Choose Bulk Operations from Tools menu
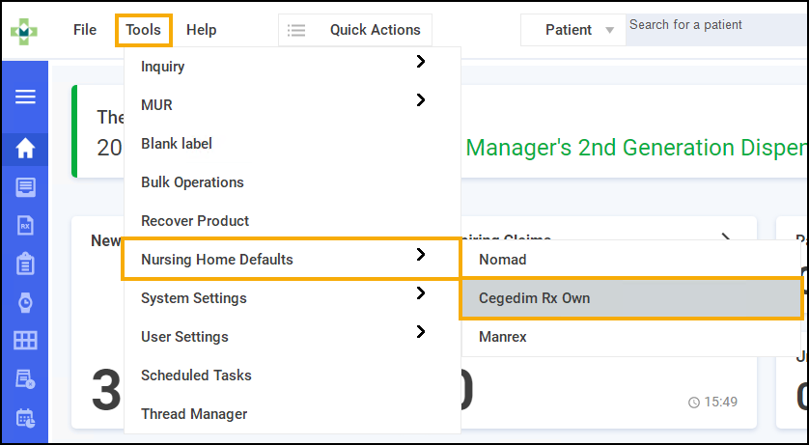This screenshot has height=445, width=809. (192, 182)
